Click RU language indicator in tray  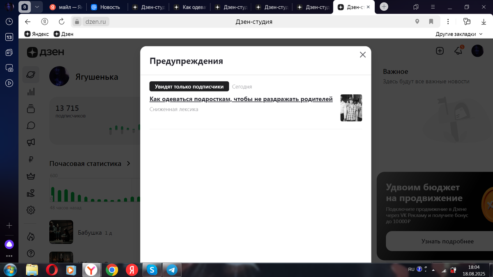(x=411, y=270)
